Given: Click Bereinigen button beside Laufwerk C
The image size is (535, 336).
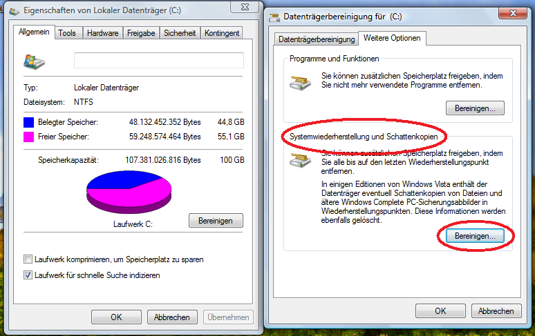Looking at the screenshot, I should [x=216, y=221].
